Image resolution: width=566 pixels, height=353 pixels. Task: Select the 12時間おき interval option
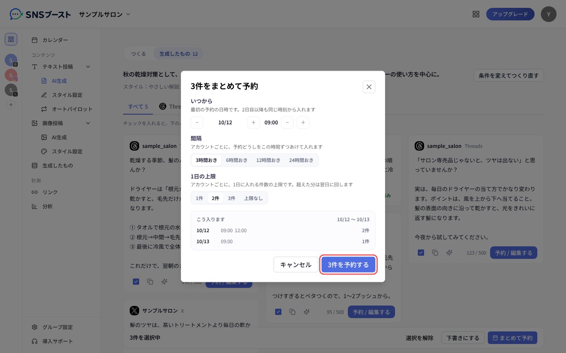(x=268, y=160)
